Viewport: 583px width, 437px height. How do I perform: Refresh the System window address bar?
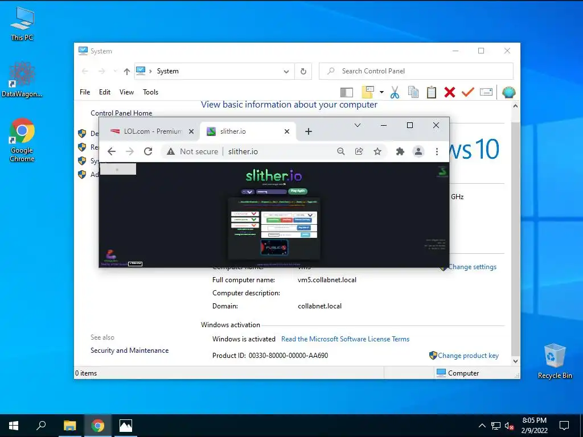pyautogui.click(x=303, y=71)
